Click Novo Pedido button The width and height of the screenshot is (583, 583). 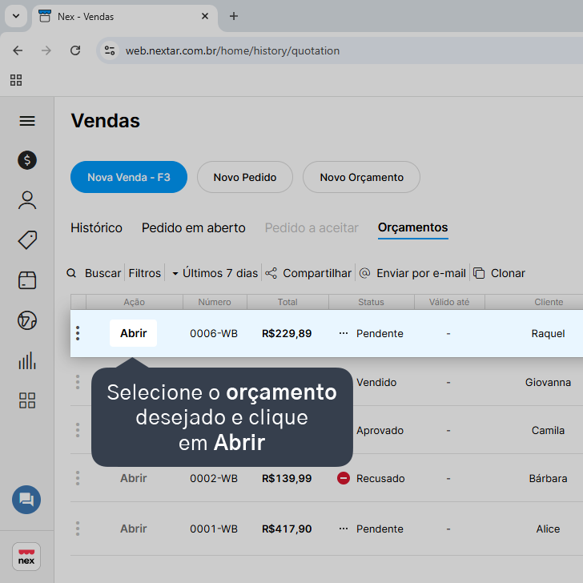245,177
